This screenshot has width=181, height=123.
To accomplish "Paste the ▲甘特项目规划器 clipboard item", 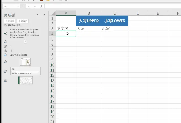I will pos(19,55).
